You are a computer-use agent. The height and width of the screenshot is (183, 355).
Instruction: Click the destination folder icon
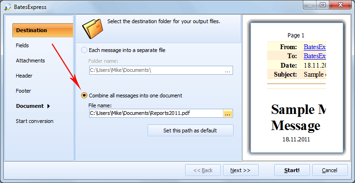93,28
